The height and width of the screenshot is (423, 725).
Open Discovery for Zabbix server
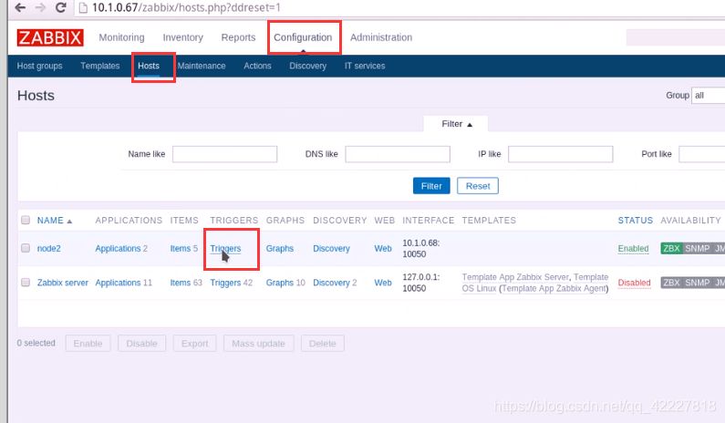coord(332,283)
